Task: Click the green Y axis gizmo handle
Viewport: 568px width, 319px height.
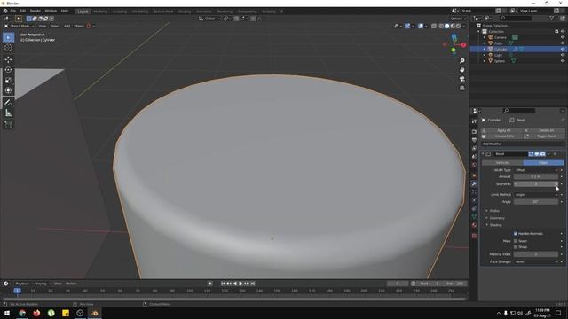Action: coord(454,50)
